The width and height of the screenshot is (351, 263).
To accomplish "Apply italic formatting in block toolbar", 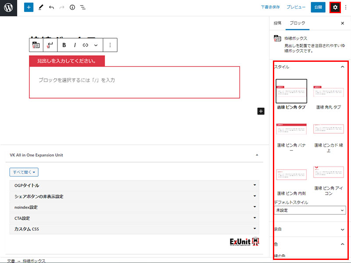I will coord(75,45).
